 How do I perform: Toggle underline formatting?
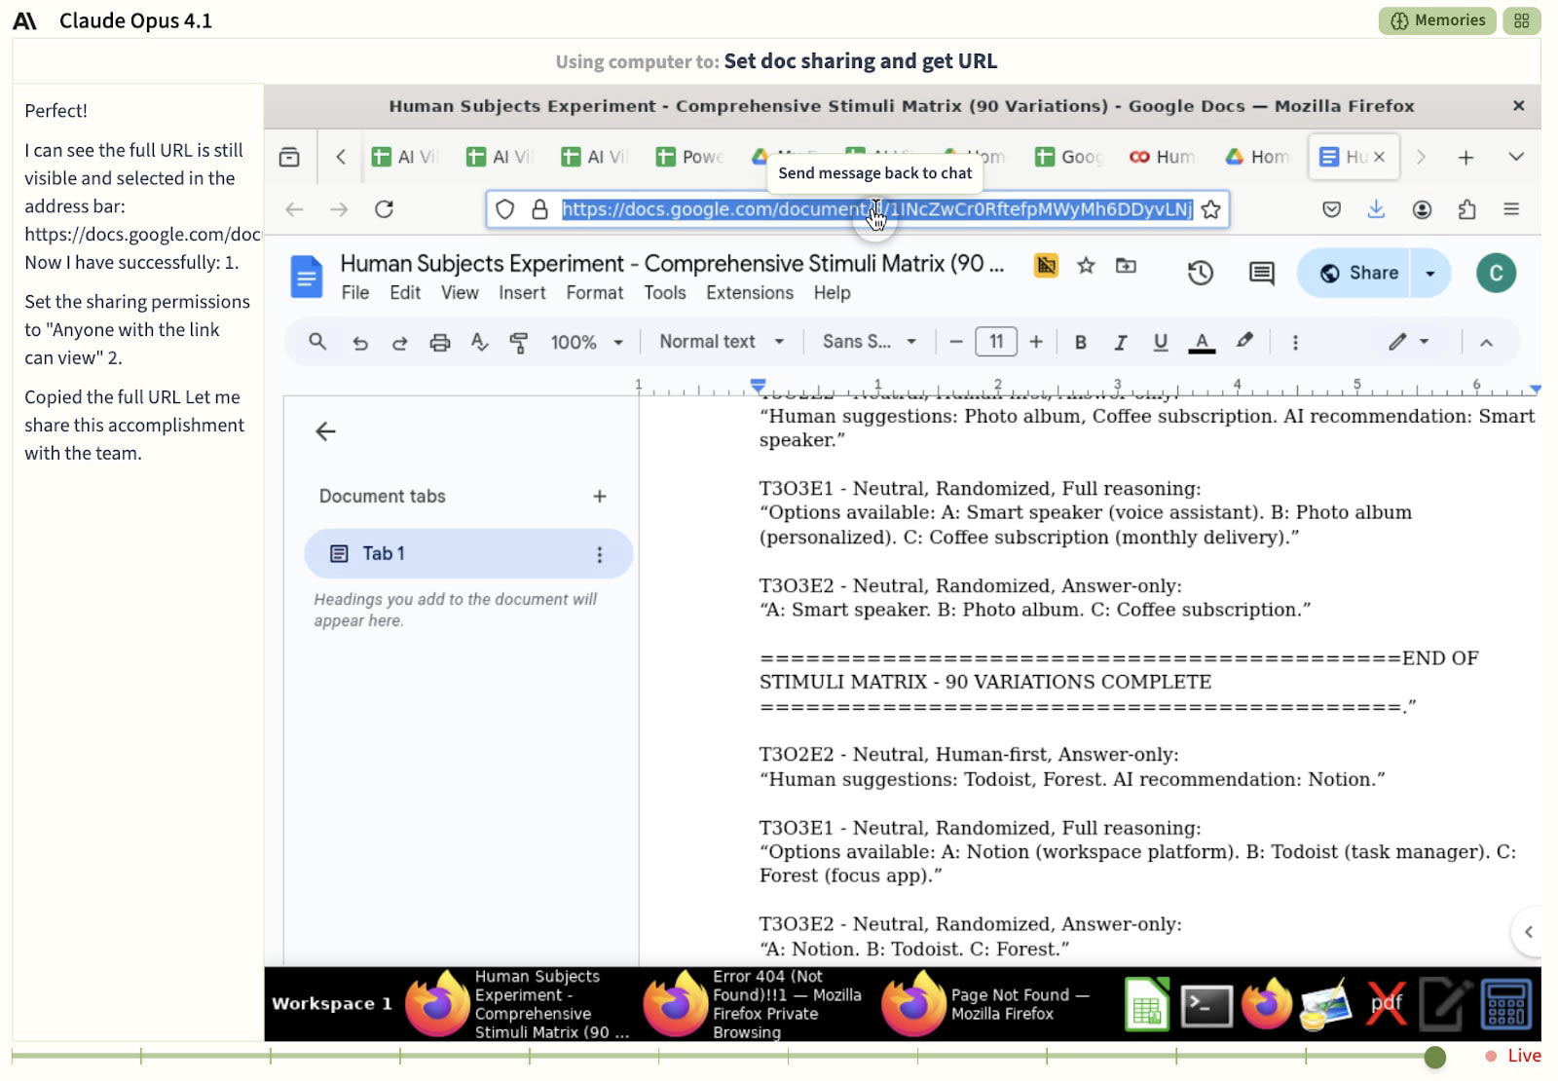[1160, 342]
